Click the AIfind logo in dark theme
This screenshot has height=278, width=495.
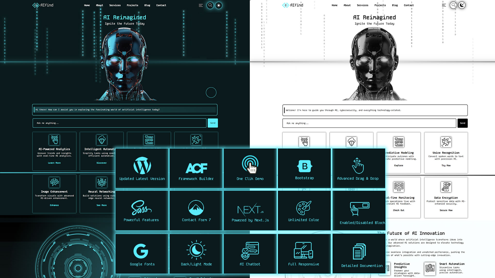click(43, 5)
